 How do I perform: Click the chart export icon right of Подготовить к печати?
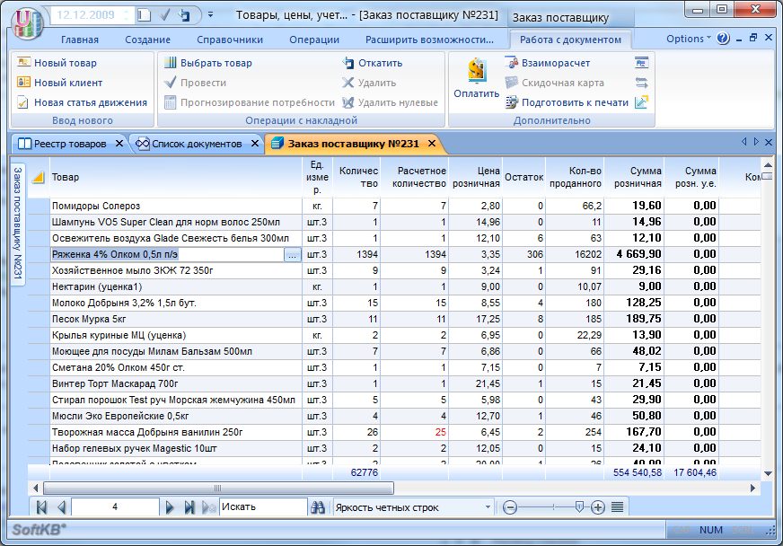[x=642, y=102]
